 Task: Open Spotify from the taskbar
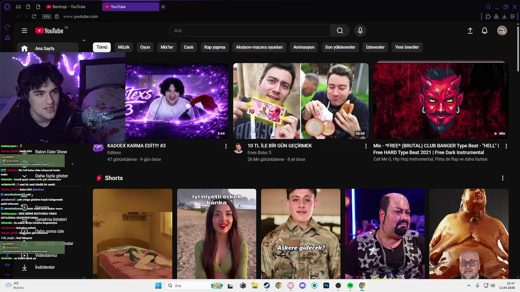350,286
